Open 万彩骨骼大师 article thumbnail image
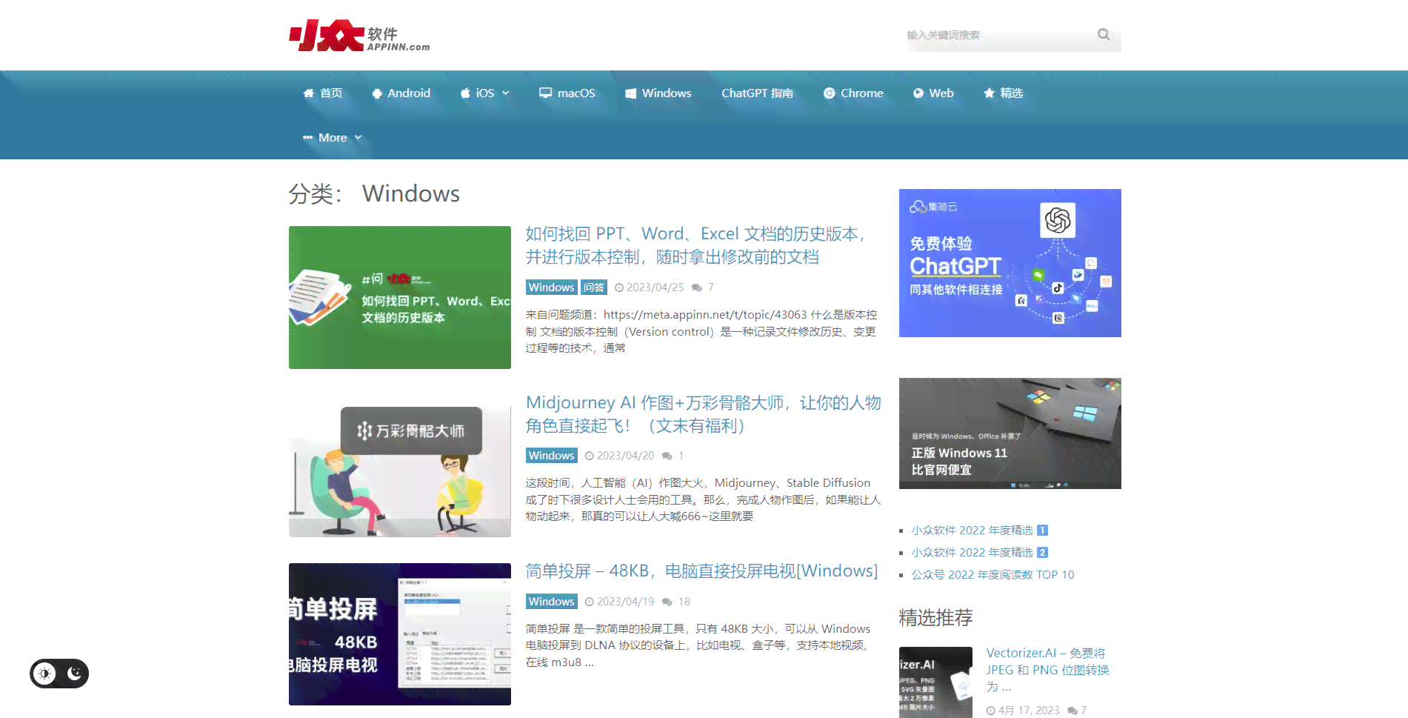Screen dimensions: 1408x718 (400, 466)
